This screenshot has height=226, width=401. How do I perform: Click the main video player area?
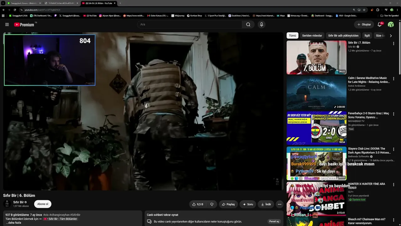(143, 111)
